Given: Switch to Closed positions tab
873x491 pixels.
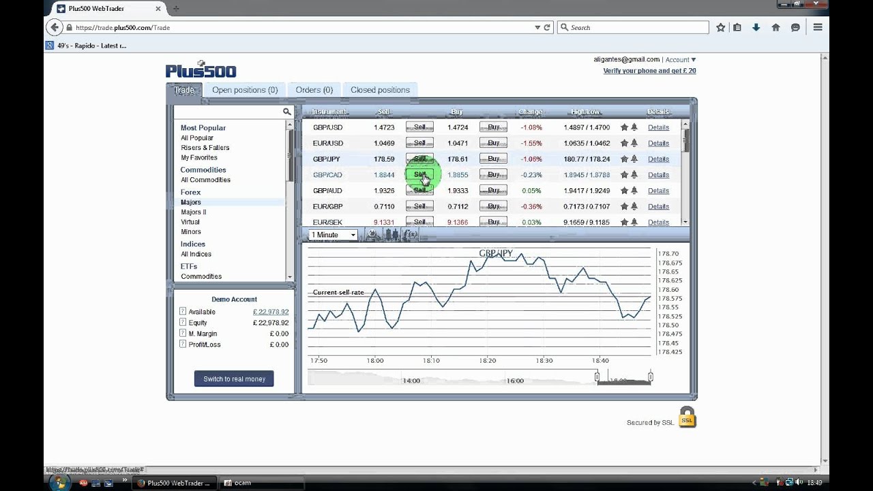Looking at the screenshot, I should (380, 90).
